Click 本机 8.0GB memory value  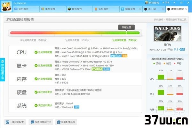click(61, 83)
